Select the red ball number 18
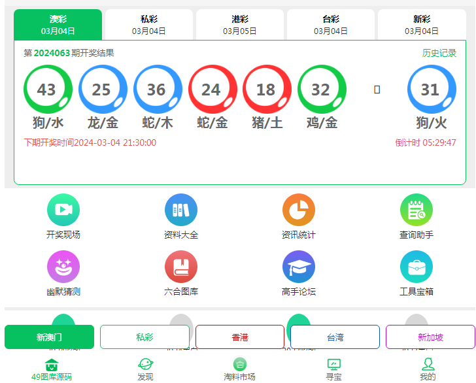476x383 pixels. [267, 90]
